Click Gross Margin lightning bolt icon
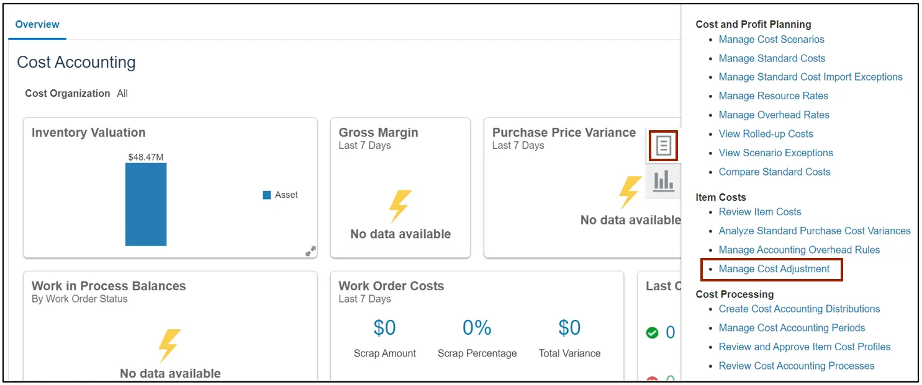Image resolution: width=922 pixels, height=385 pixels. tap(400, 206)
